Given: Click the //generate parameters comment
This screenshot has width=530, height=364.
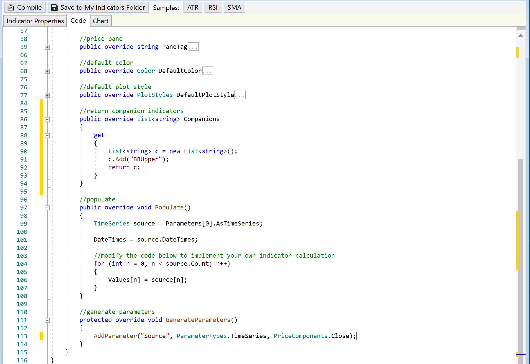Looking at the screenshot, I should coord(117,312).
